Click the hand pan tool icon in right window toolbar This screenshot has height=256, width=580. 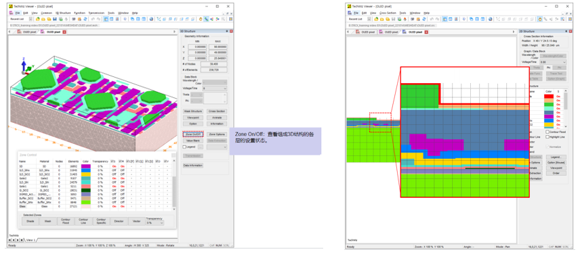(540, 19)
